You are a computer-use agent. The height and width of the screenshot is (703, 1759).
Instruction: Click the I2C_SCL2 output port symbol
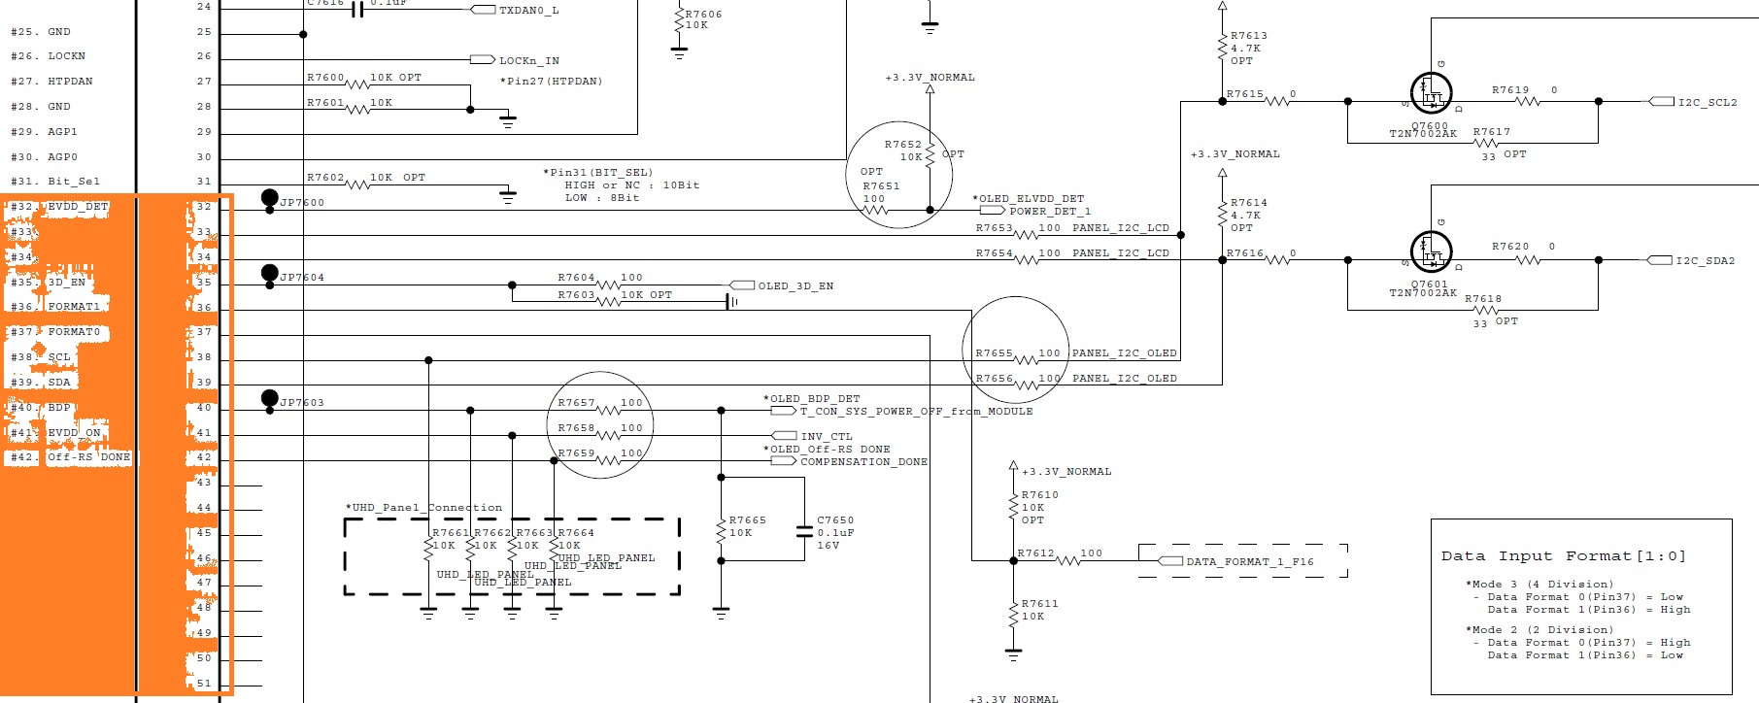pyautogui.click(x=1660, y=102)
